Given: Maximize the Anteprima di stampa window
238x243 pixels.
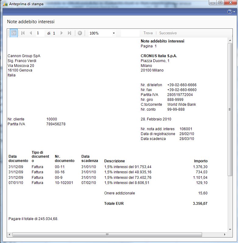Looking at the screenshot, I should 220,3.
